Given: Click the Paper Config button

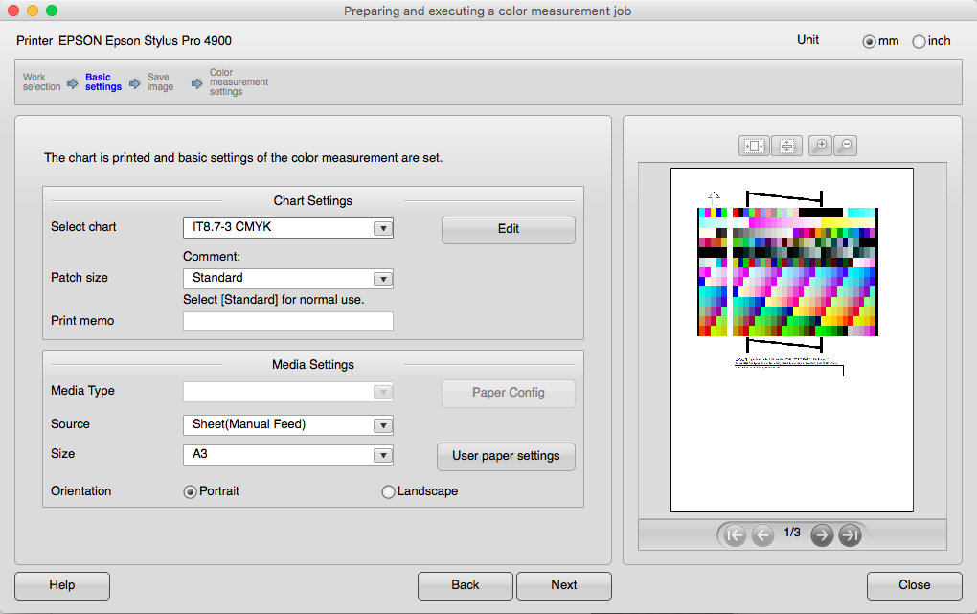Looking at the screenshot, I should [509, 393].
